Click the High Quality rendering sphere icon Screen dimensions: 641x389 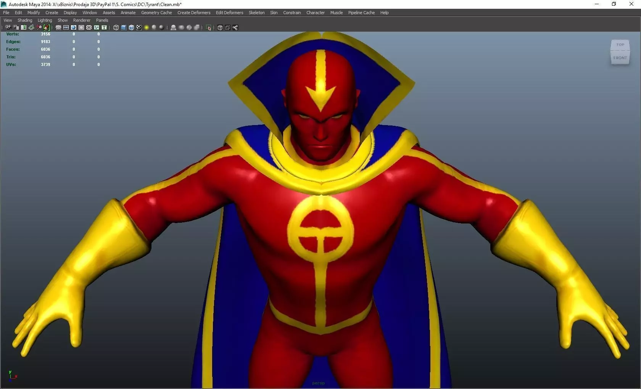[x=161, y=27]
